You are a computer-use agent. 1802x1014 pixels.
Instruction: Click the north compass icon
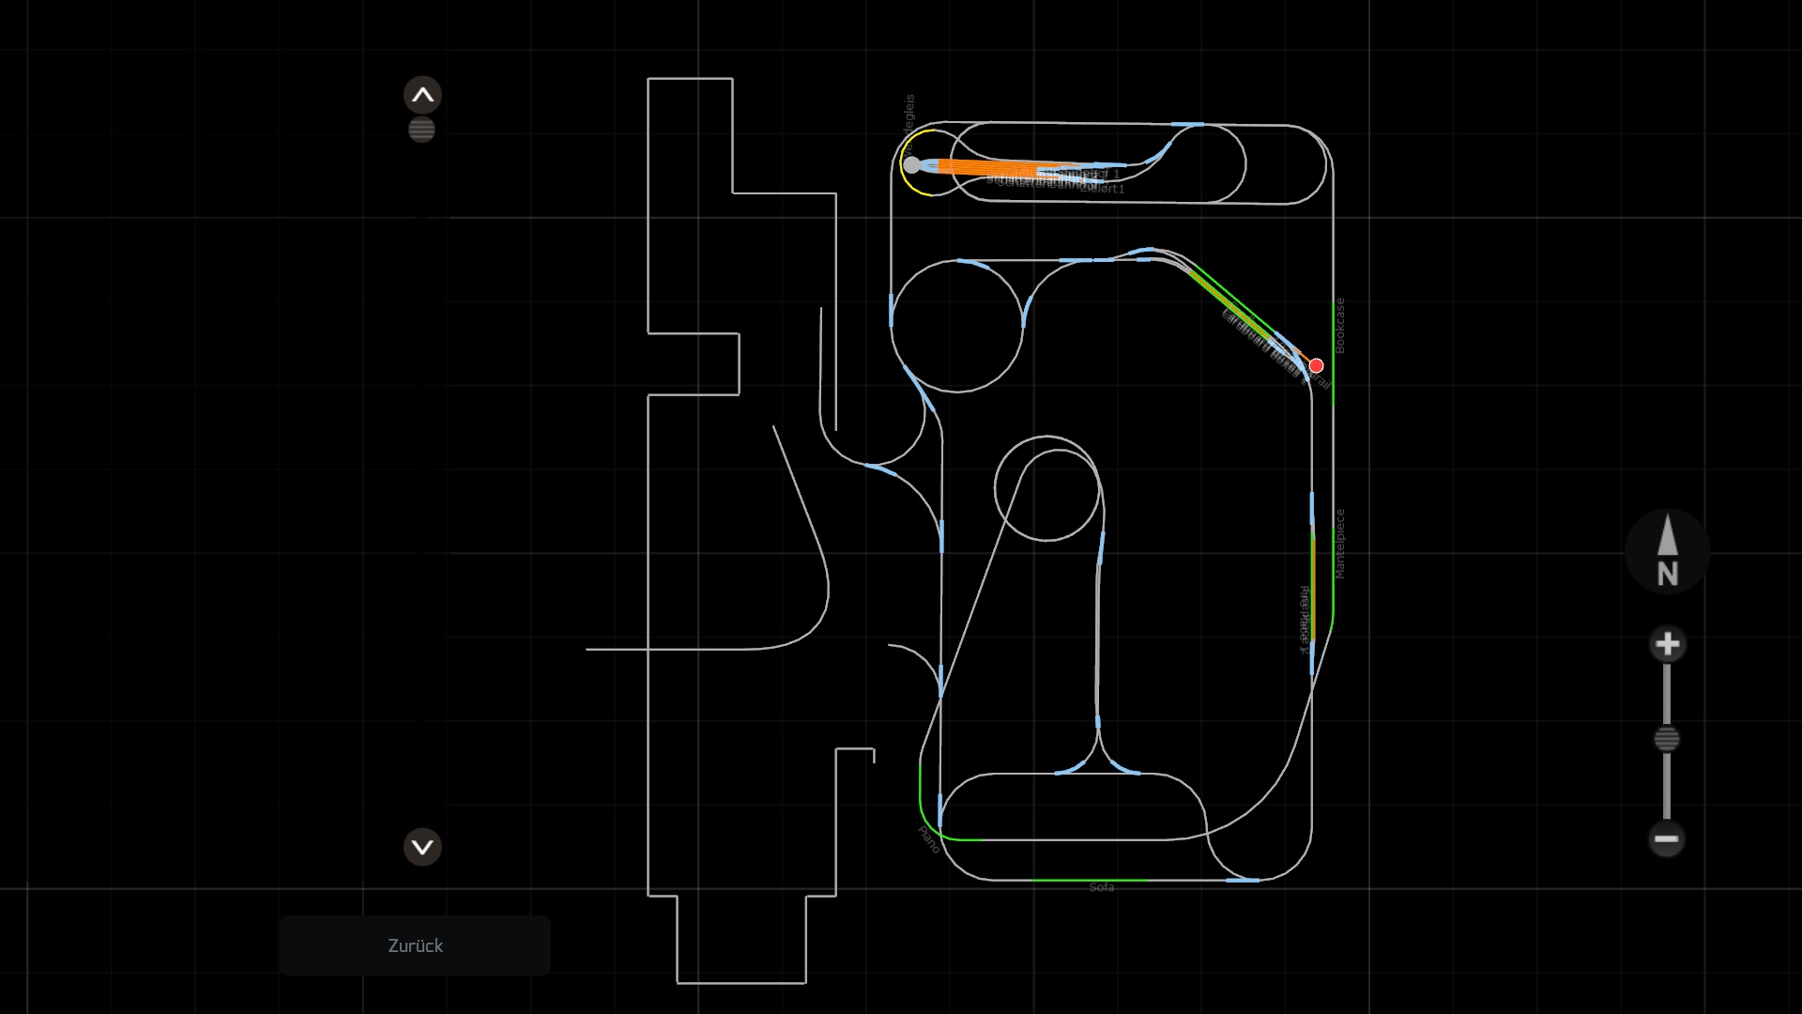(1667, 552)
